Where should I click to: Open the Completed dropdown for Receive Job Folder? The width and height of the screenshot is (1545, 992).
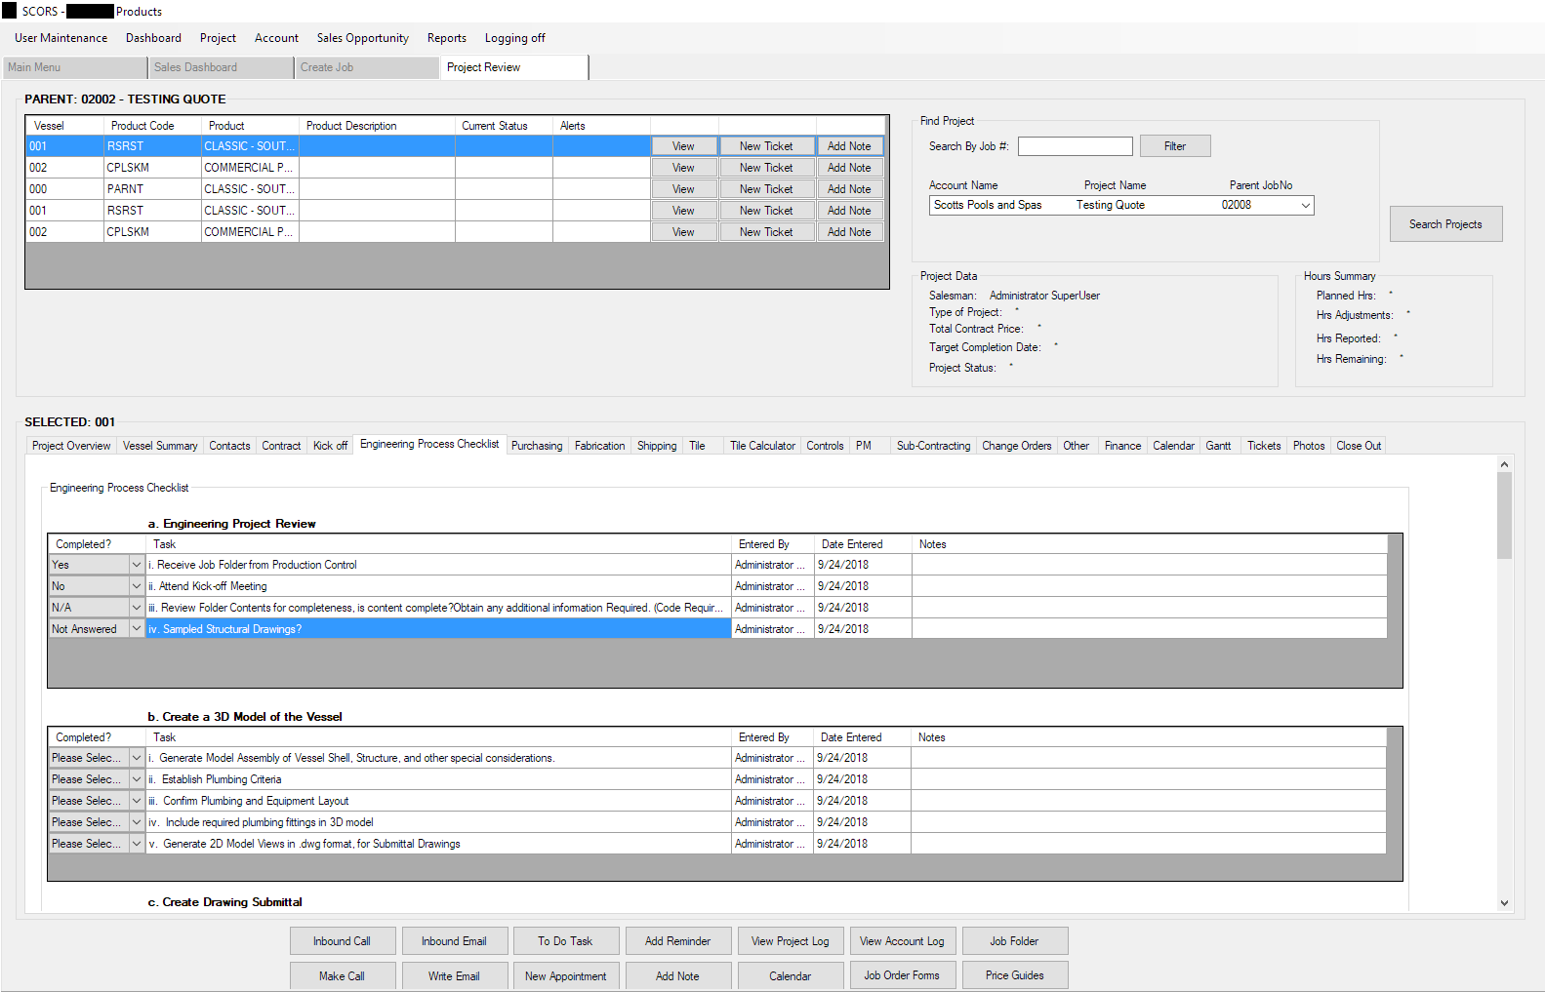coord(137,565)
